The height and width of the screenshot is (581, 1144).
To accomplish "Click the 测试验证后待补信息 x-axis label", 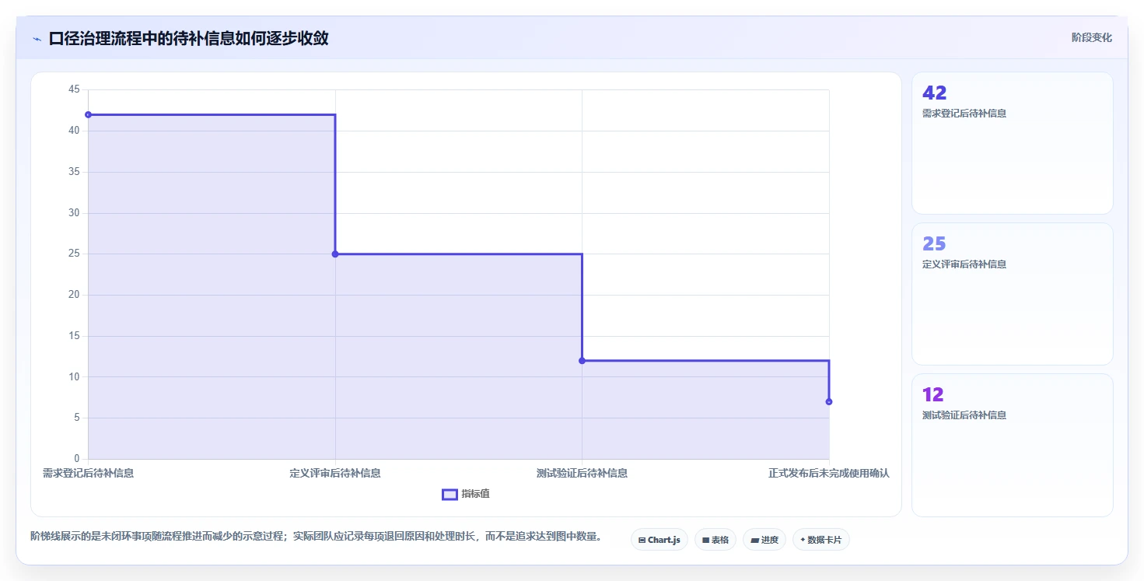I will pyautogui.click(x=582, y=473).
